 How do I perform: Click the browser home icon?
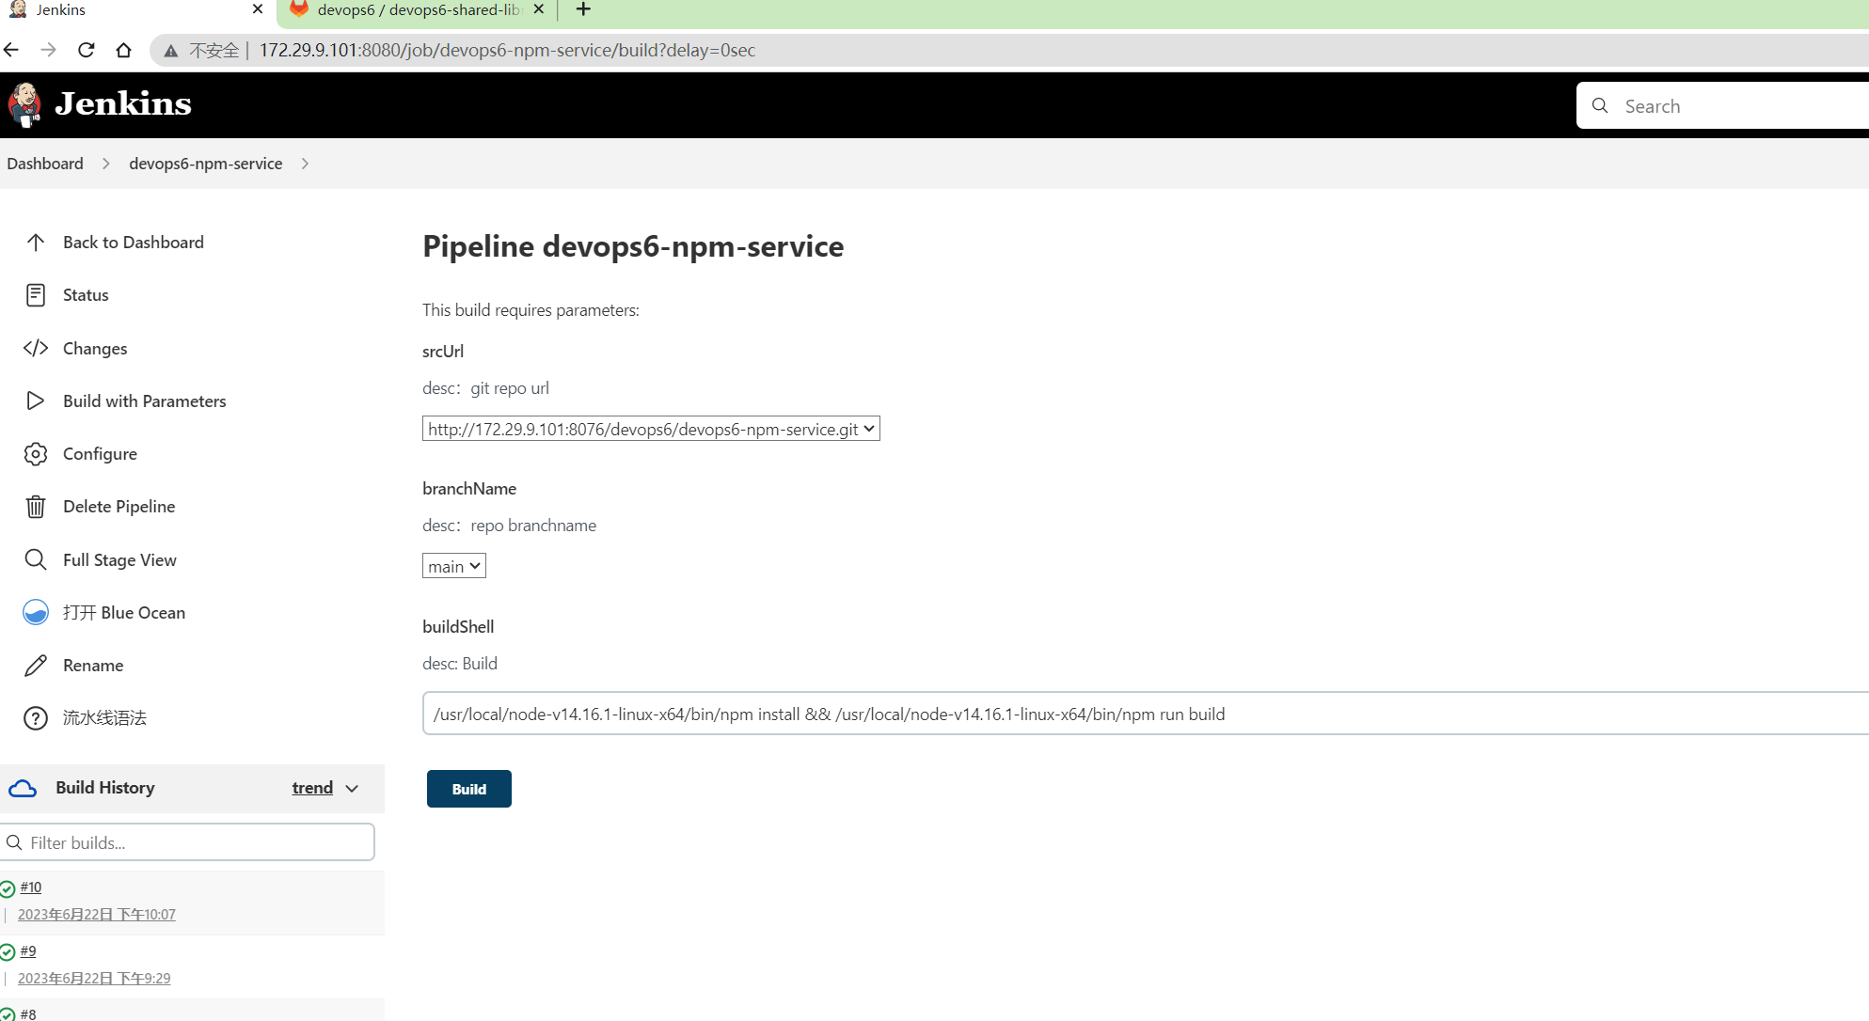pyautogui.click(x=123, y=50)
